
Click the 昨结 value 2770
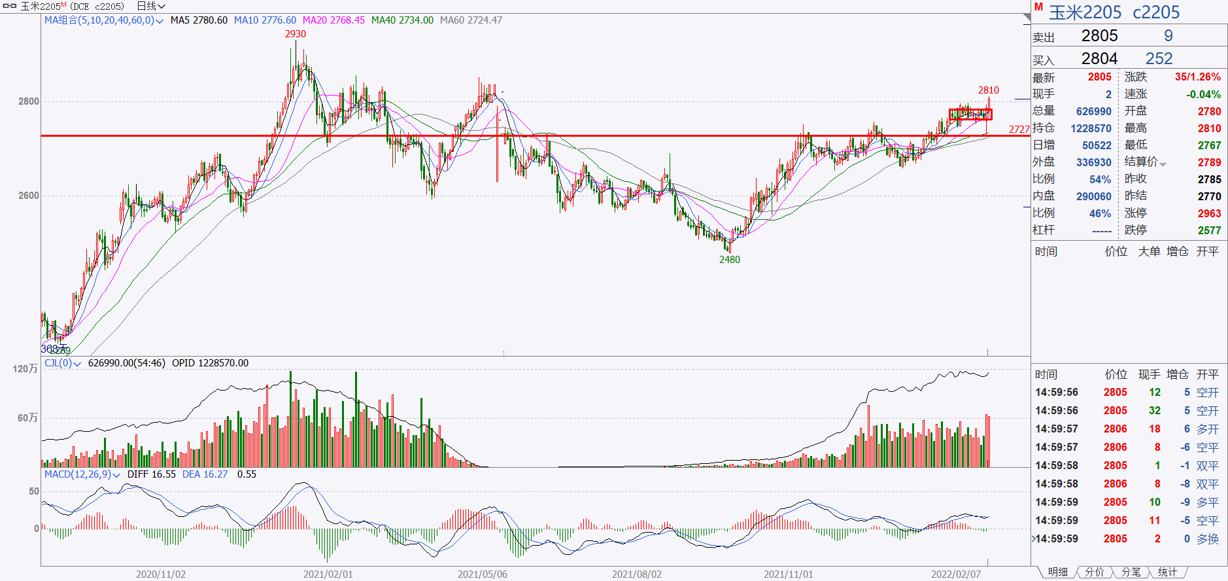point(1209,196)
